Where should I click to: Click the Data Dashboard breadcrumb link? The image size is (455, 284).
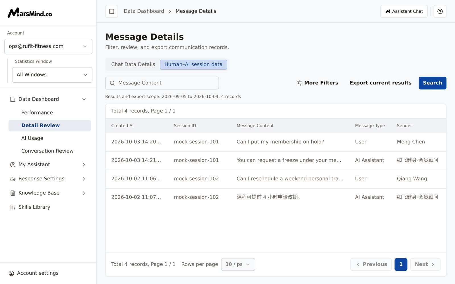coord(144,11)
